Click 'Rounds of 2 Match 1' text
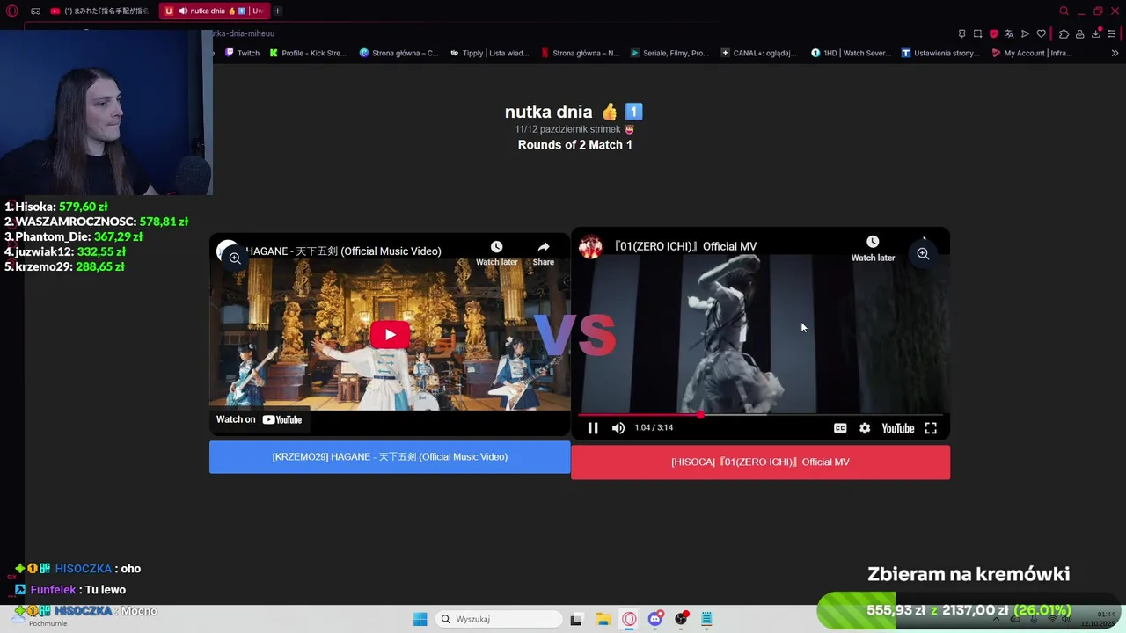Screen dimensions: 1126x633 coord(575,145)
